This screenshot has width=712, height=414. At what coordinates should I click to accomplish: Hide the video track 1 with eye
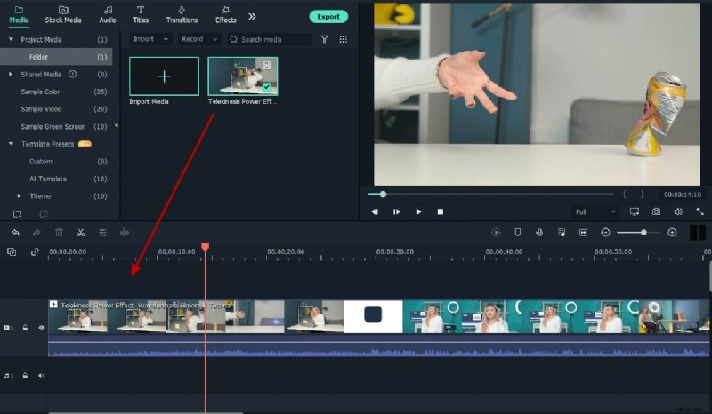(41, 328)
